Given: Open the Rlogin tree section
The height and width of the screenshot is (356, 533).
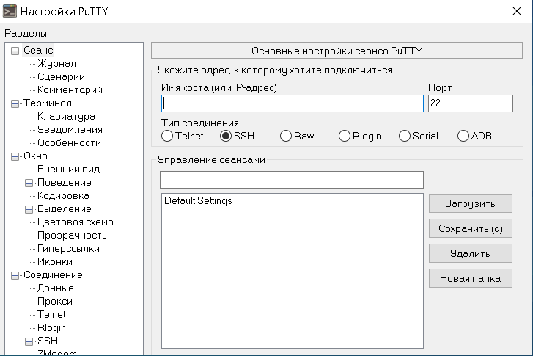Looking at the screenshot, I should 51,328.
